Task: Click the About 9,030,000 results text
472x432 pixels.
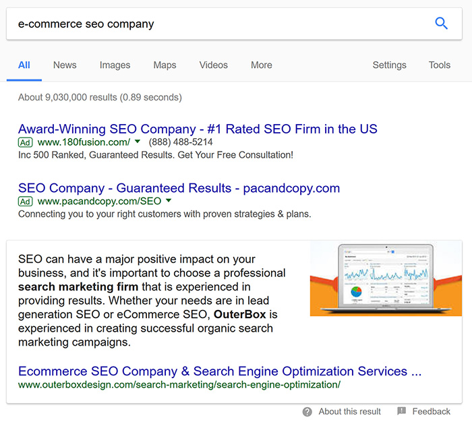Action: tap(100, 98)
